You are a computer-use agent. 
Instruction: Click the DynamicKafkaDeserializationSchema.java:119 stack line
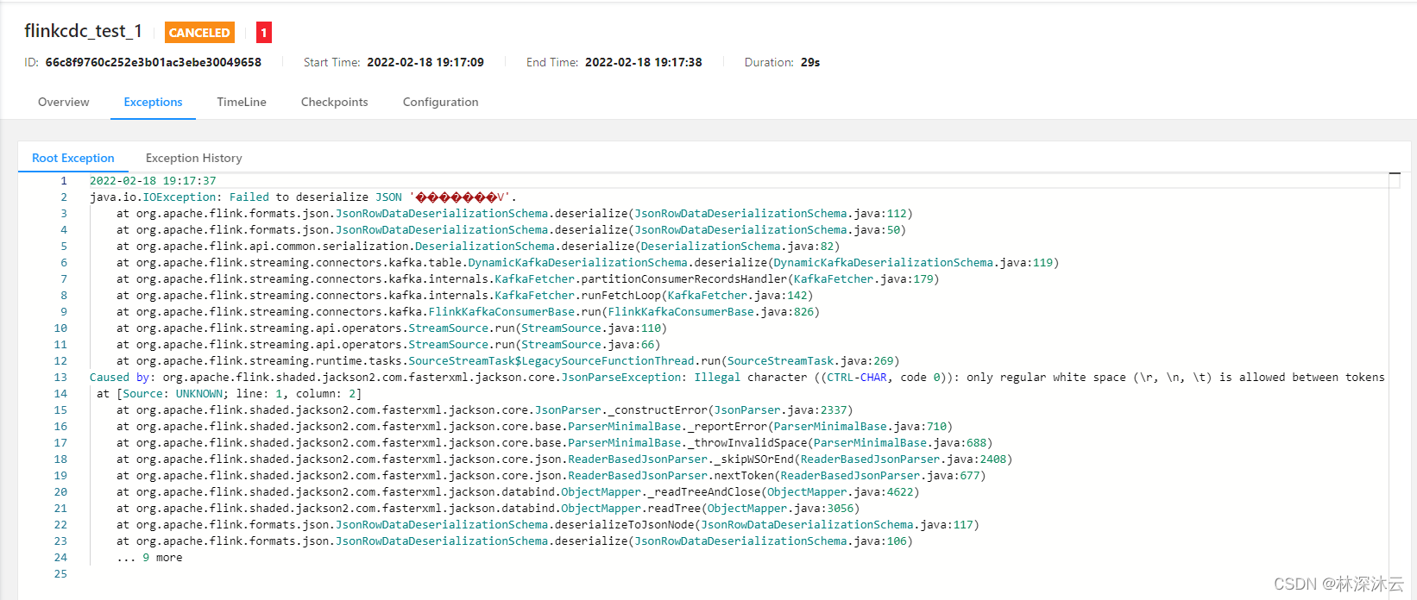588,263
